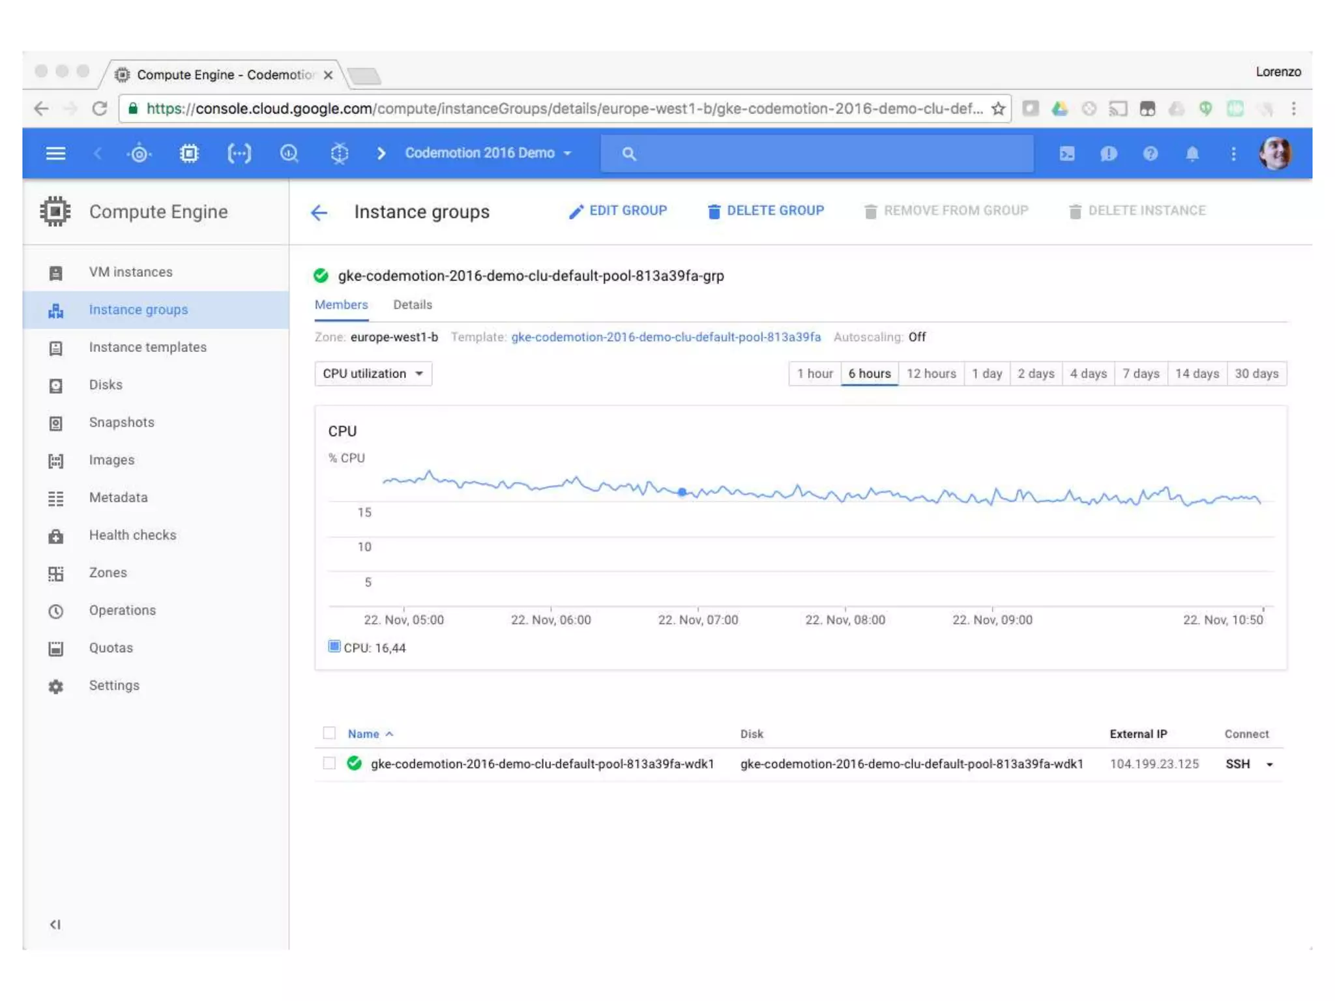This screenshot has width=1335, height=1001.
Task: Open the CPU utilization dropdown
Action: click(x=373, y=373)
